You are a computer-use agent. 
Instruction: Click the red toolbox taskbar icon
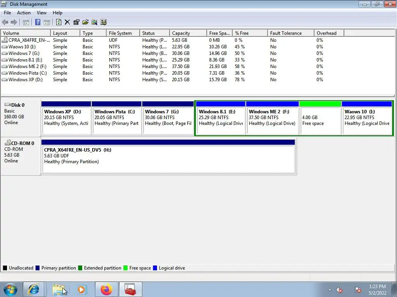130,289
